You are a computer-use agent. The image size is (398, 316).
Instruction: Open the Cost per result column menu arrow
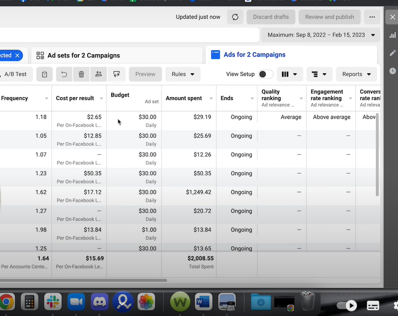101,98
